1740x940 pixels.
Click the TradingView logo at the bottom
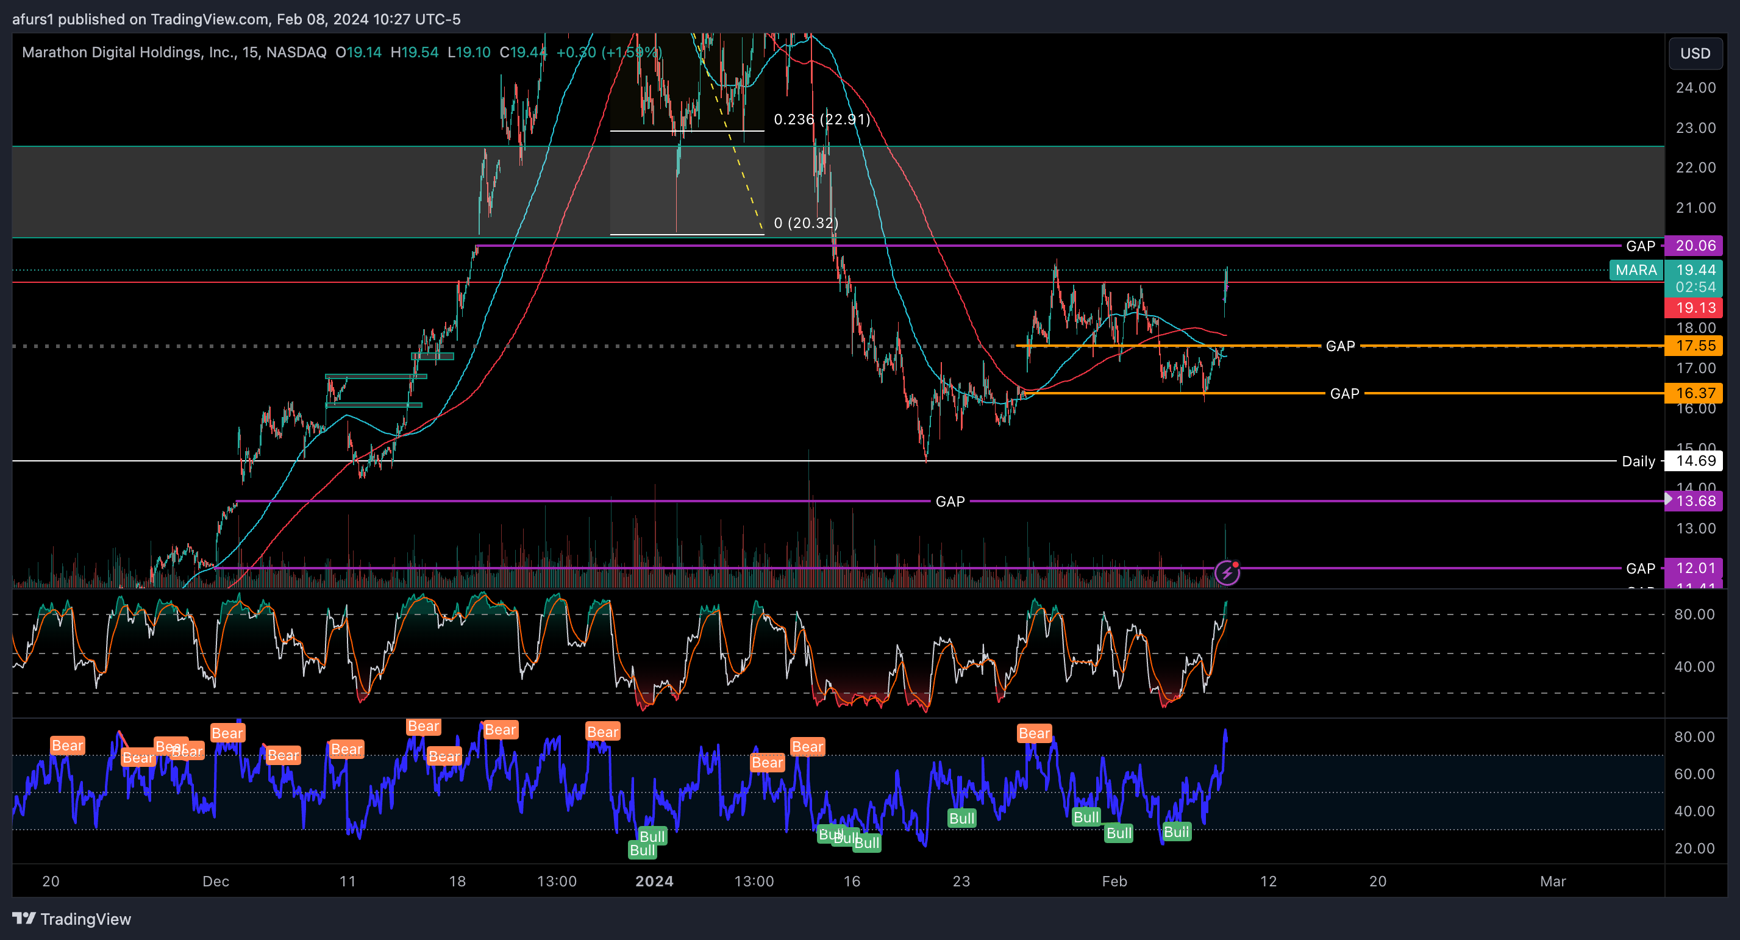[71, 919]
